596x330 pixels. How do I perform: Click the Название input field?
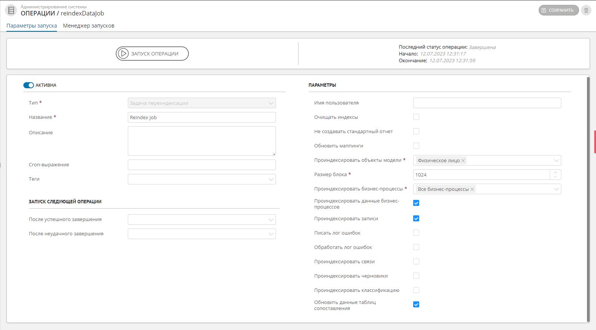pyautogui.click(x=202, y=117)
